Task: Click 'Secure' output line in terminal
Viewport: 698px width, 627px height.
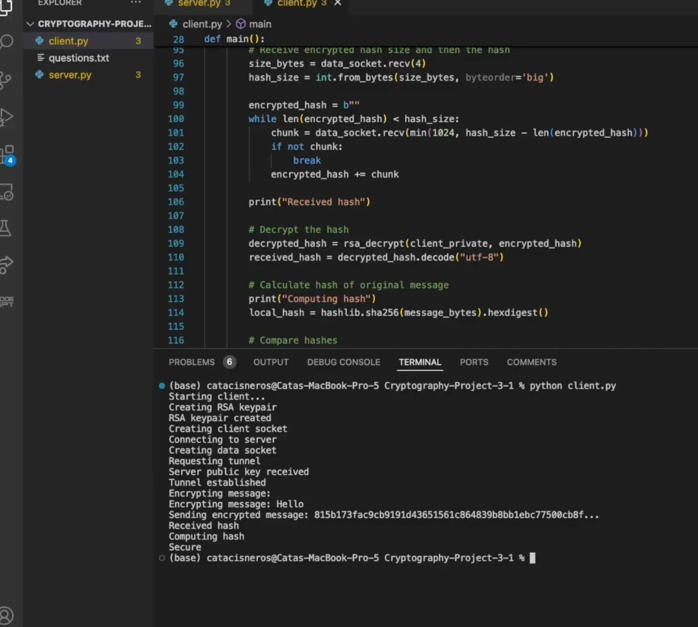Action: point(185,547)
